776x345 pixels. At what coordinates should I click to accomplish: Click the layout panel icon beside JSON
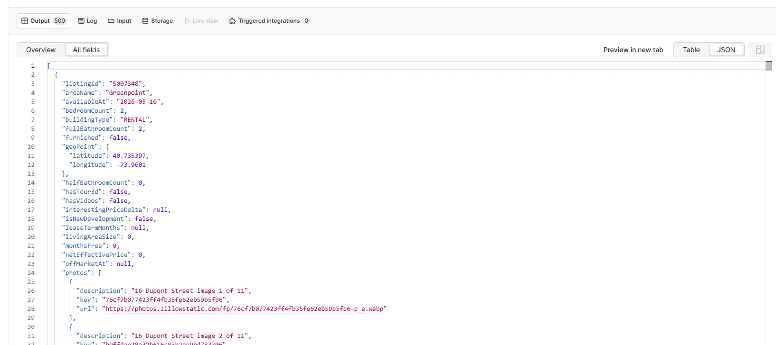pos(760,50)
